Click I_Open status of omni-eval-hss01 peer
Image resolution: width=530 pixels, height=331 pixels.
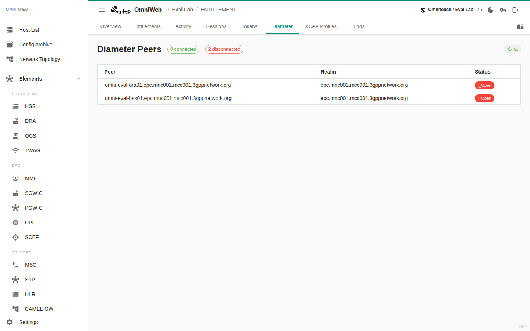click(484, 98)
